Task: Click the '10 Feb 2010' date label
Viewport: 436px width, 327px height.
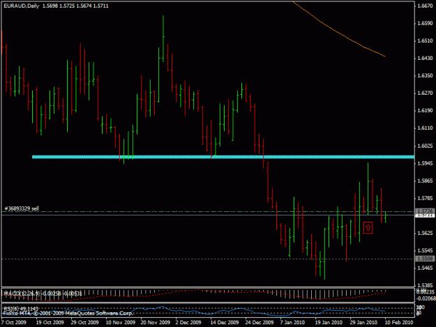Action: point(399,322)
